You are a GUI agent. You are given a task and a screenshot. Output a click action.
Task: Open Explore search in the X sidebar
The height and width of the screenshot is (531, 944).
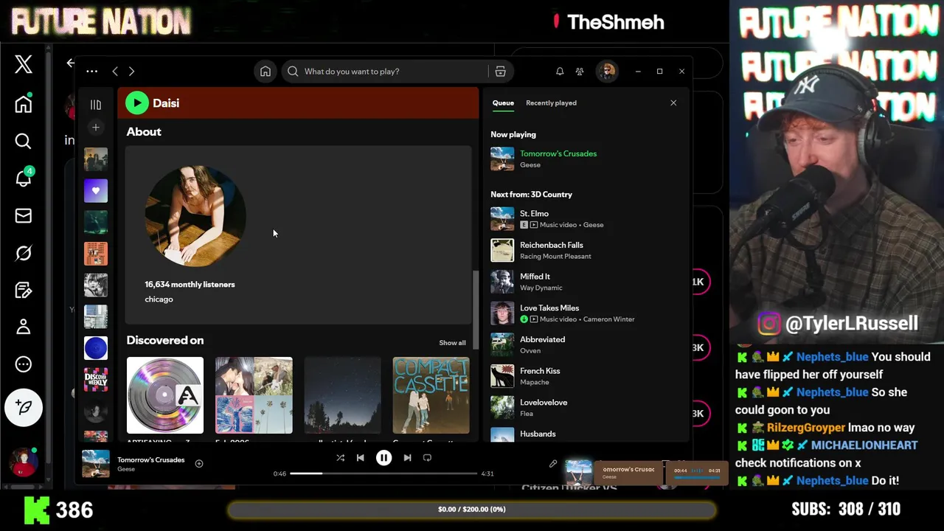click(24, 141)
